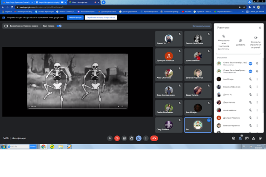Viewport: 266px width, 177px height.
Task: Open дина шевякин three-dot menu
Action: [x=257, y=110]
